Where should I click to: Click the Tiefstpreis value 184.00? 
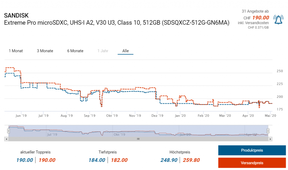tap(97, 160)
